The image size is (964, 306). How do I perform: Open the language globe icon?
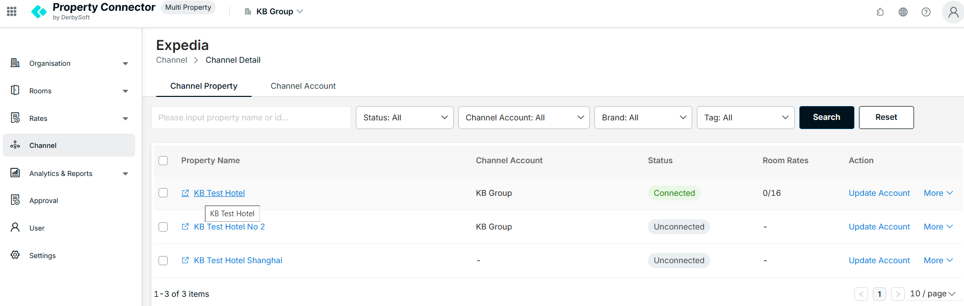pyautogui.click(x=903, y=12)
